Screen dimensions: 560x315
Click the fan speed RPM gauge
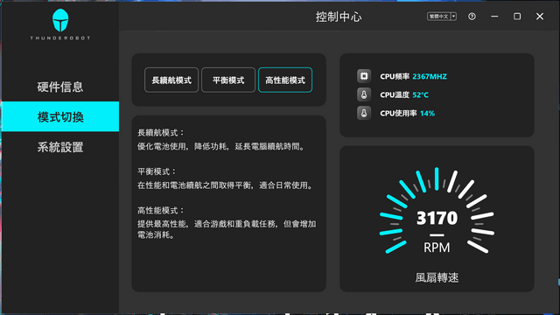[x=437, y=211]
